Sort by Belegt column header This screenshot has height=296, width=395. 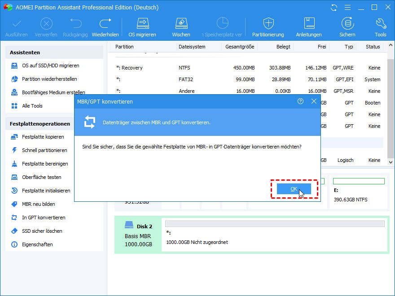[283, 47]
